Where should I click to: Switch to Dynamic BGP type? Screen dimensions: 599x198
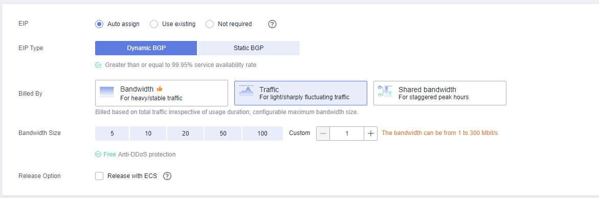tap(146, 48)
